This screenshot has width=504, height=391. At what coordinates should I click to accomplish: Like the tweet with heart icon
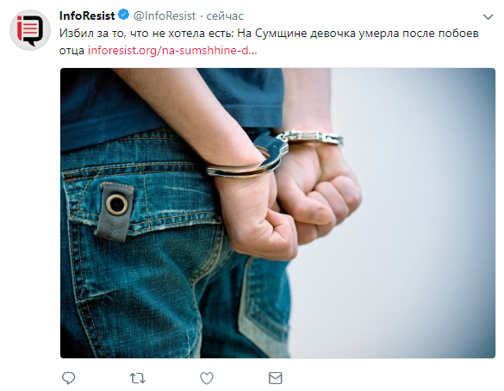pyautogui.click(x=207, y=378)
